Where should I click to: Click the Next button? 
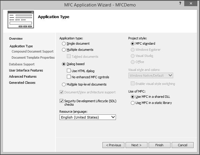click(136, 145)
